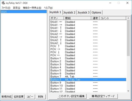Select the Button 1 row
Viewport: 132px width, 101px height.
[88, 58]
